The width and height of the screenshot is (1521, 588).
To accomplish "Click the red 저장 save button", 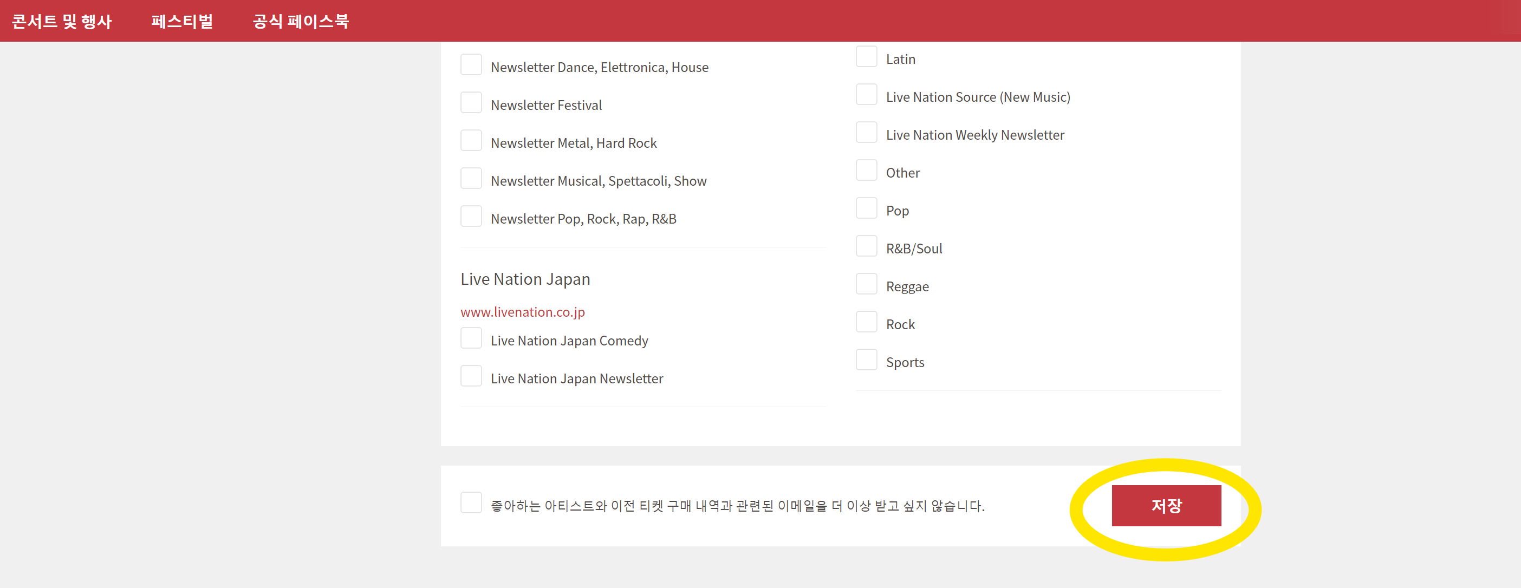I will [1166, 506].
